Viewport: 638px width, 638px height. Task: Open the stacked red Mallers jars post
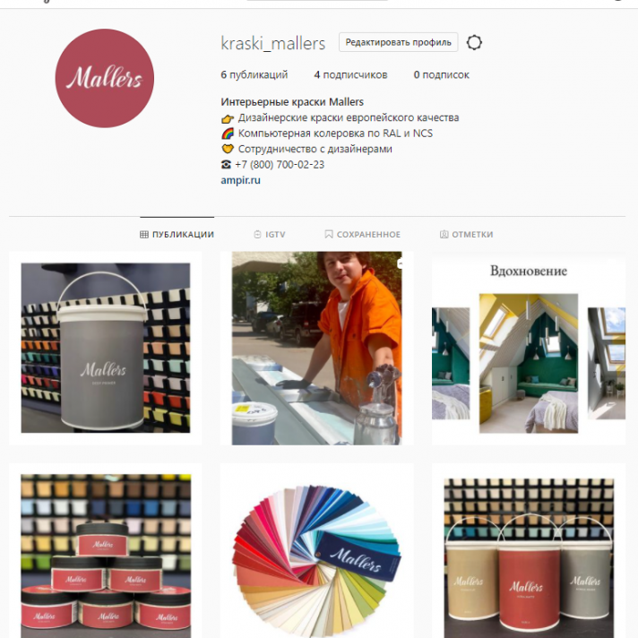[x=106, y=550]
